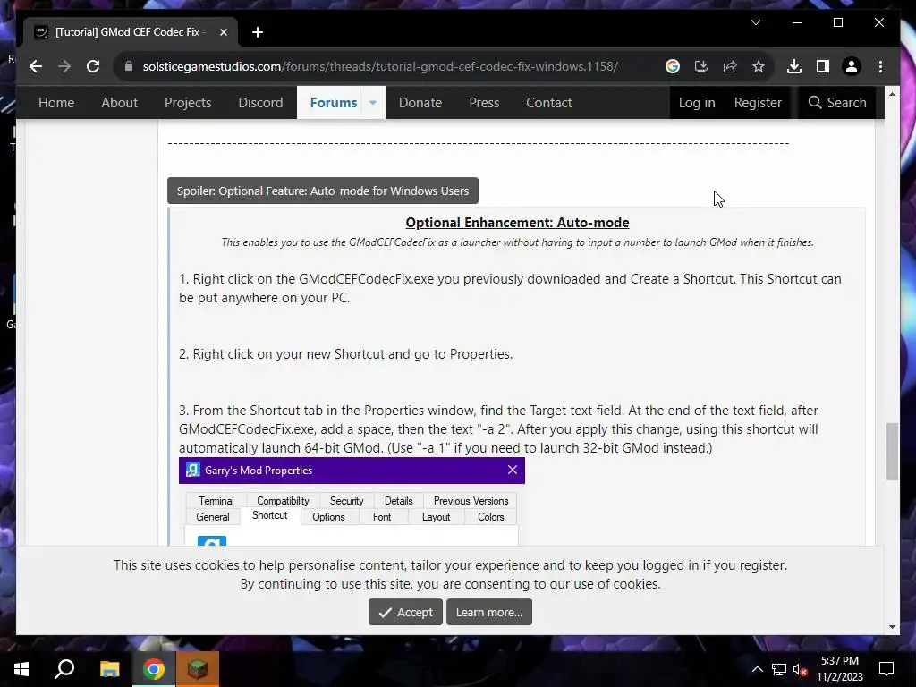Open the tab search chevron
The height and width of the screenshot is (687, 916).
point(755,22)
